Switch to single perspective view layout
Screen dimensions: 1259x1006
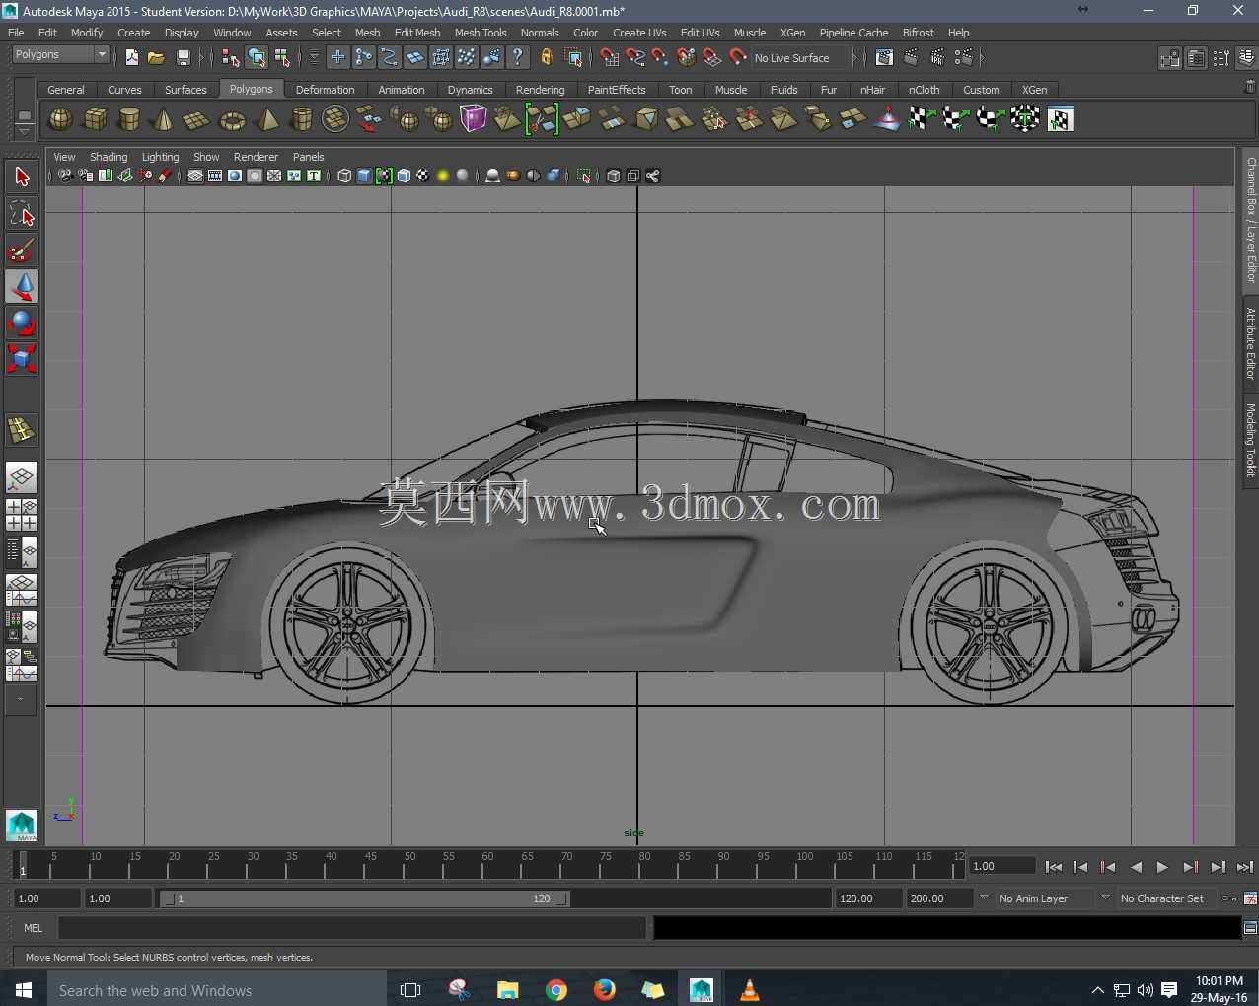(22, 478)
